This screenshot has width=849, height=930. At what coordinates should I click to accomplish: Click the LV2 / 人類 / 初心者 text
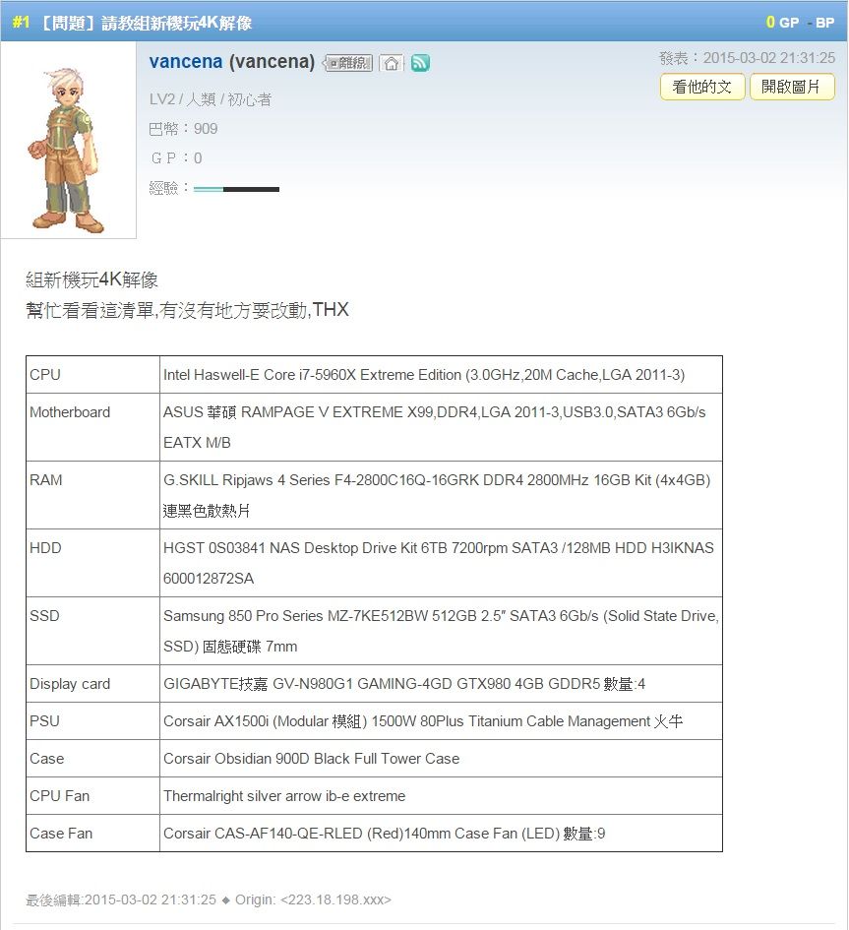(x=211, y=99)
